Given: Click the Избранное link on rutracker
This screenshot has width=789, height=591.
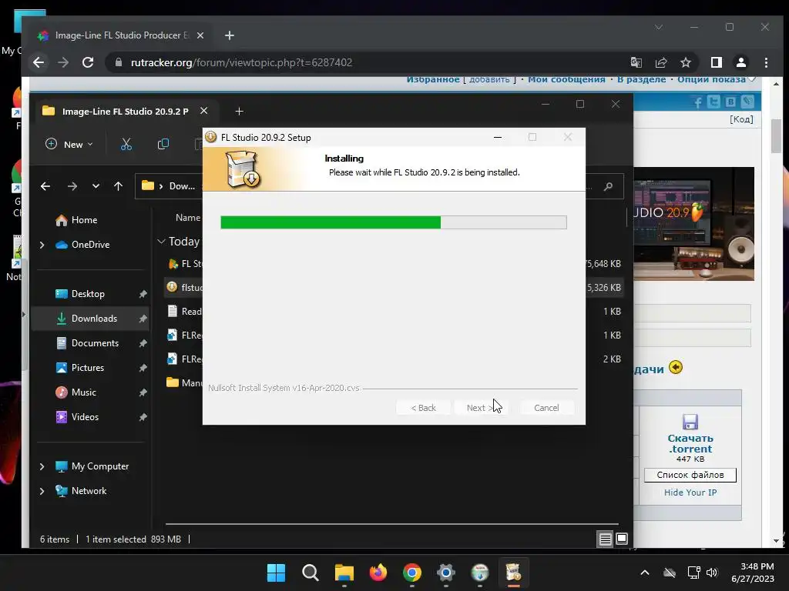Looking at the screenshot, I should [x=433, y=79].
